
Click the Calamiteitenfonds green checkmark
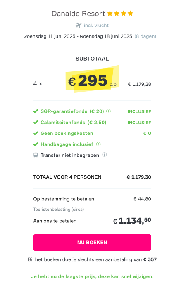[x=36, y=122]
